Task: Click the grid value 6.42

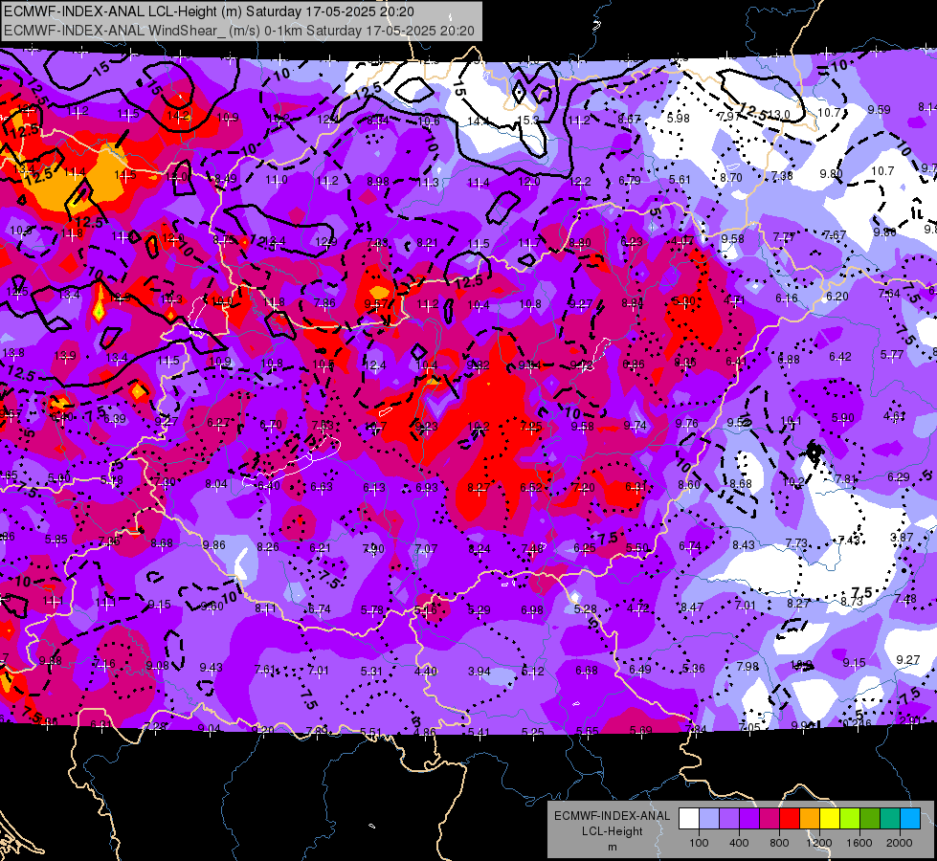Action: pyautogui.click(x=839, y=357)
